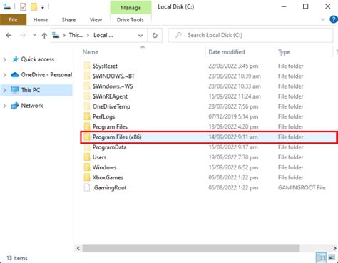Switch to Large icons view layout icon
This screenshot has height=263, width=338.
click(x=332, y=258)
